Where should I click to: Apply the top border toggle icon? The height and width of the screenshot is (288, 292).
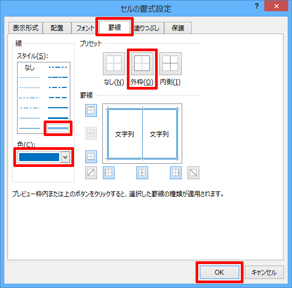[91, 110]
